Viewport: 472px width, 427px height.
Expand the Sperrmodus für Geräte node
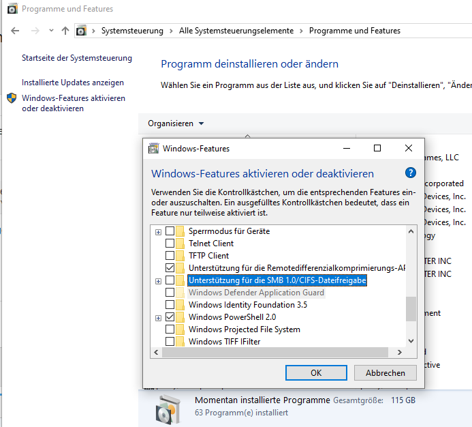click(x=158, y=232)
